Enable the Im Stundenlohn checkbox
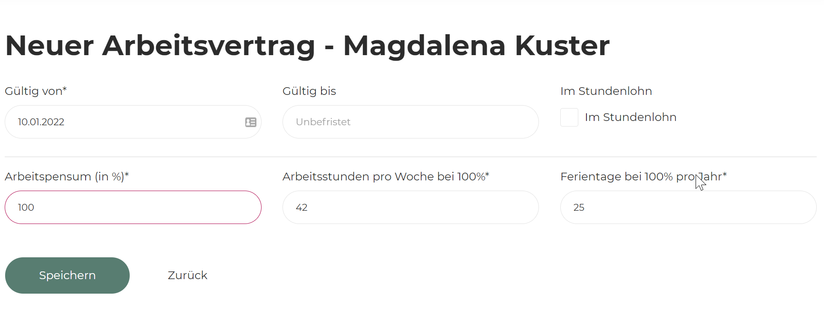The image size is (824, 321). pos(569,118)
